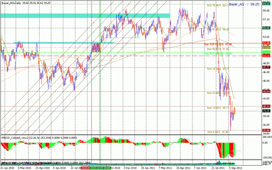Click the 41.65 price axis value

pyautogui.click(x=266, y=98)
